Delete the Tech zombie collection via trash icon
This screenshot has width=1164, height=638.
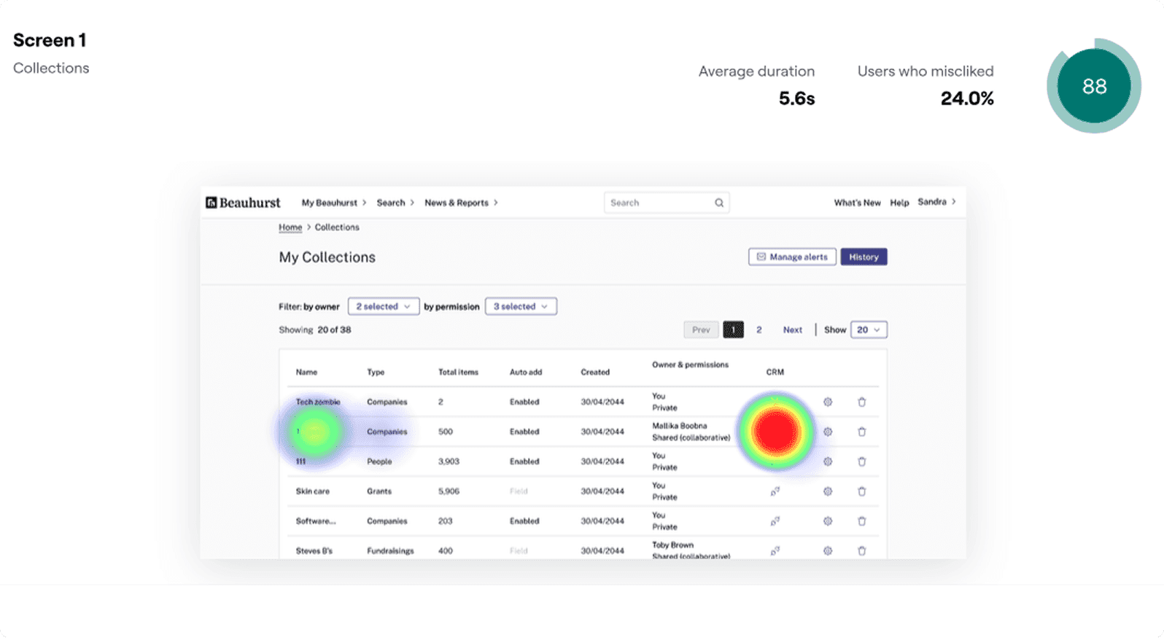click(x=862, y=402)
